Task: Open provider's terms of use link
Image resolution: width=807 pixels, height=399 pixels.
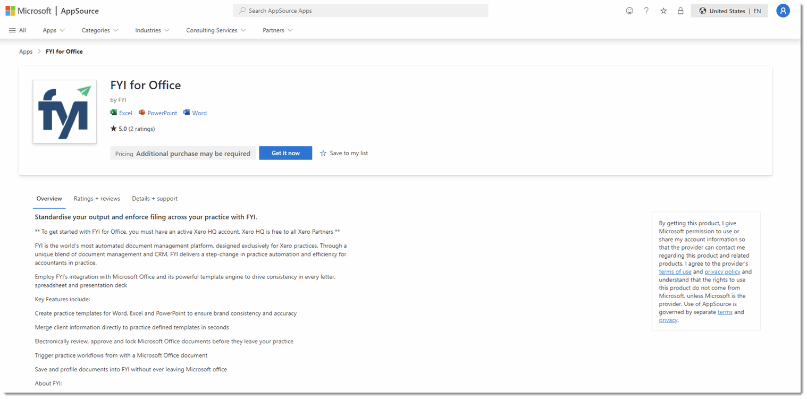Action: point(675,271)
